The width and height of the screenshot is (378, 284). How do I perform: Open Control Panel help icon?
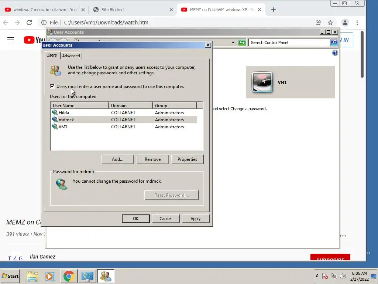[335, 53]
